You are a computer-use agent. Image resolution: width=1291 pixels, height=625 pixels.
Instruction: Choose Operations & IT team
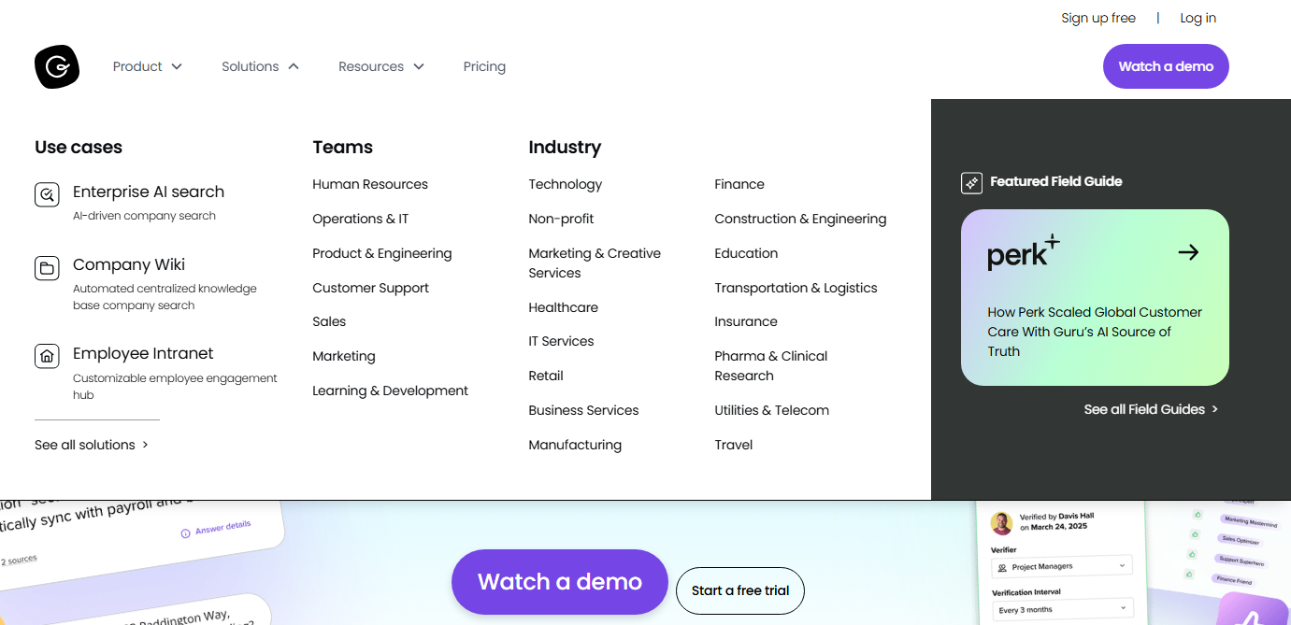pyautogui.click(x=361, y=219)
